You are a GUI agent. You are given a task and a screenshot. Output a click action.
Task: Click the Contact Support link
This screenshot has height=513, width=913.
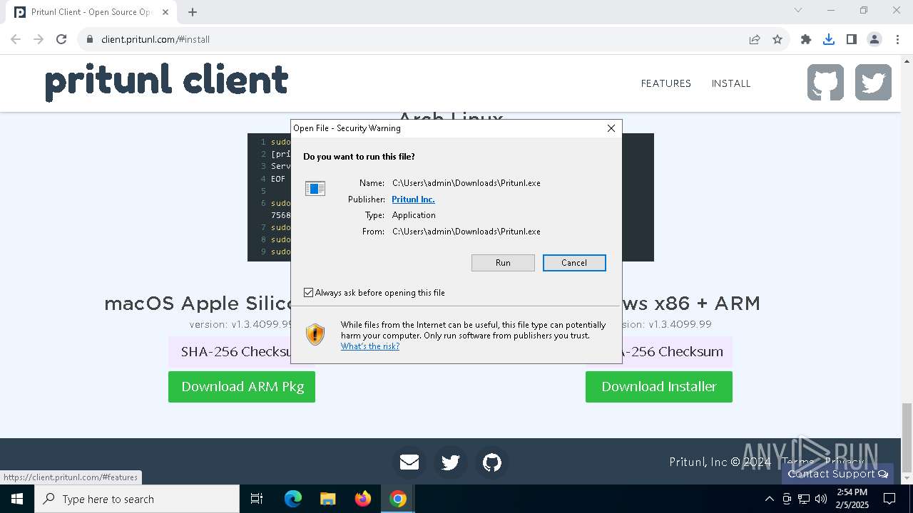pyautogui.click(x=837, y=474)
